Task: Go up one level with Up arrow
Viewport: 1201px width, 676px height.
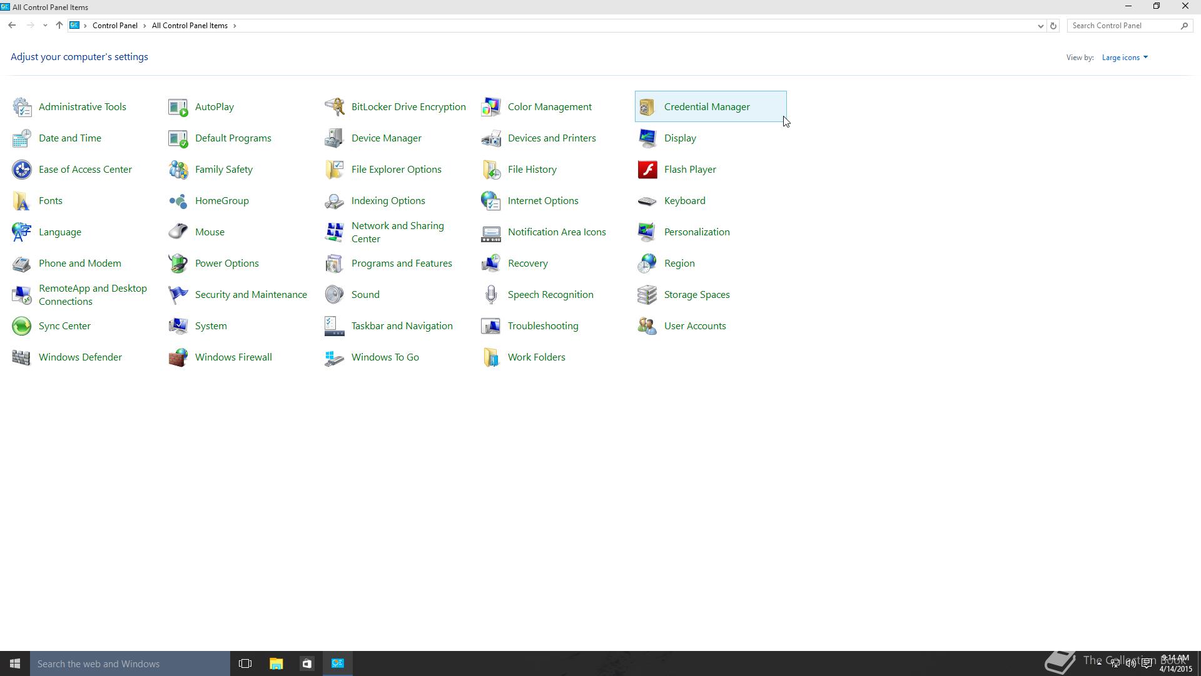Action: tap(59, 26)
